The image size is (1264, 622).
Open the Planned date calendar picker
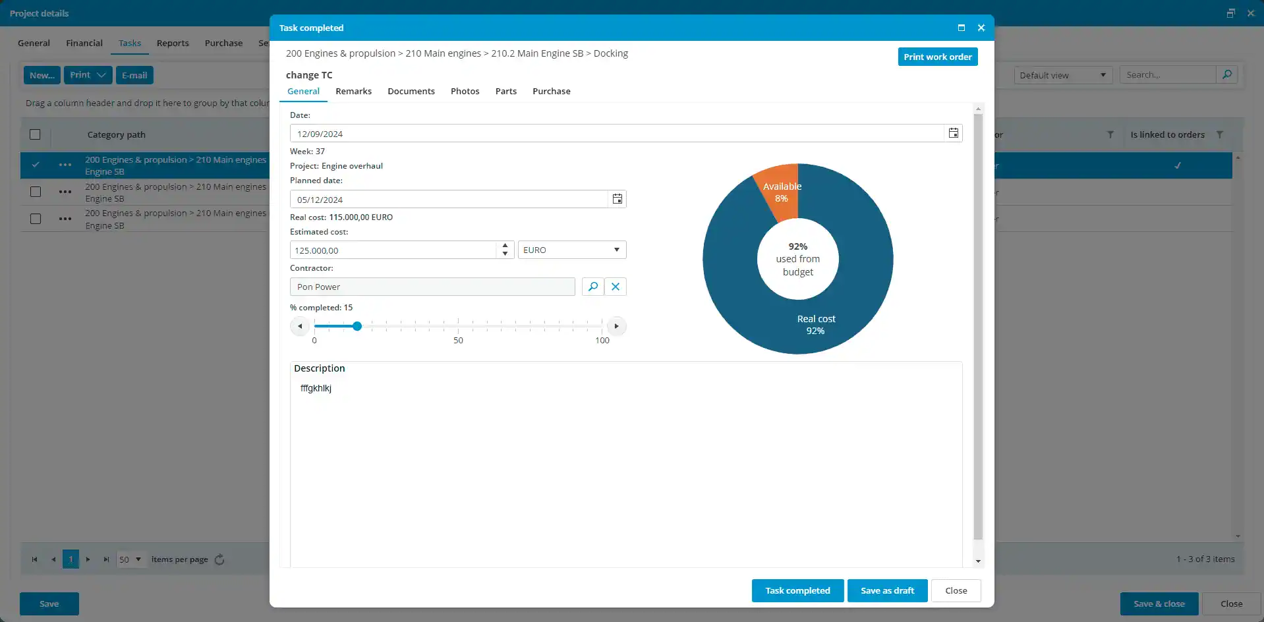pyautogui.click(x=617, y=199)
